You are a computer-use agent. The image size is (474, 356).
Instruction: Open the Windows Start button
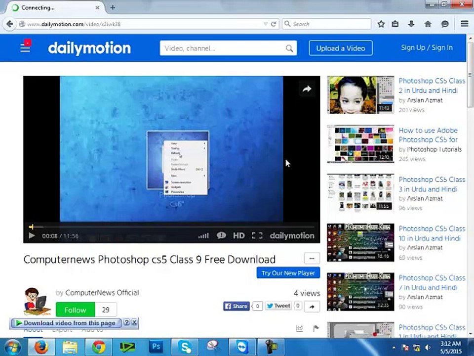[x=12, y=347]
